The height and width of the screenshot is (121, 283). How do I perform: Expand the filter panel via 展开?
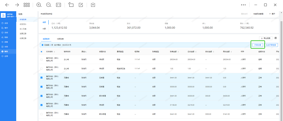(x=272, y=14)
